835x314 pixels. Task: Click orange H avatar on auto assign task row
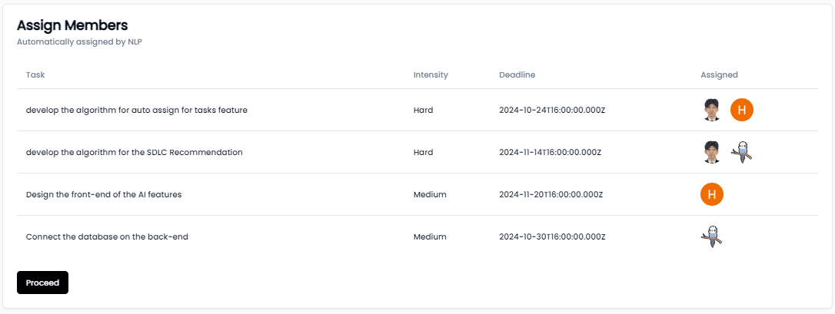[742, 110]
